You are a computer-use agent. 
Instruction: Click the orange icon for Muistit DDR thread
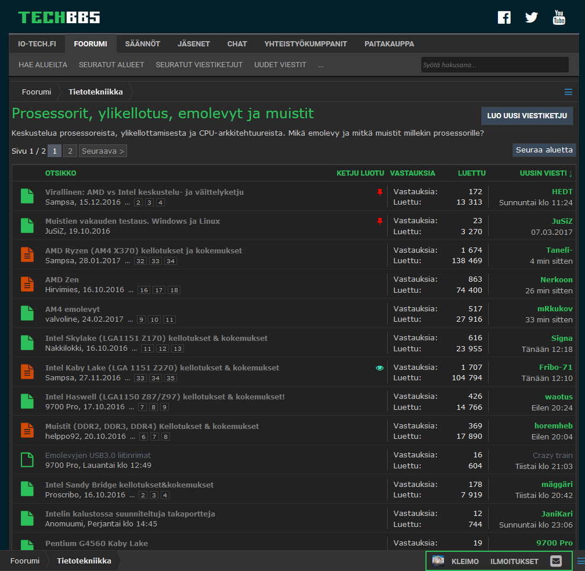pos(27,430)
